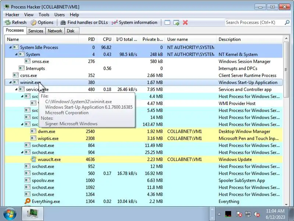Click the scrollbar up arrow

(286, 39)
